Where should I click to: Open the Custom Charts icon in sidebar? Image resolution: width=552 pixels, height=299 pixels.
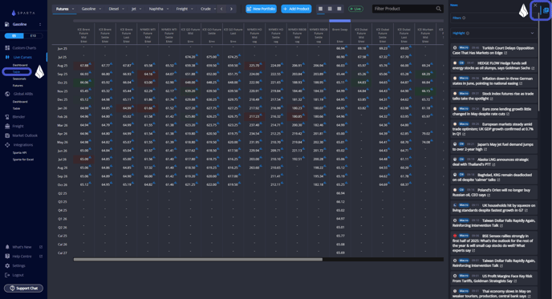pyautogui.click(x=7, y=48)
